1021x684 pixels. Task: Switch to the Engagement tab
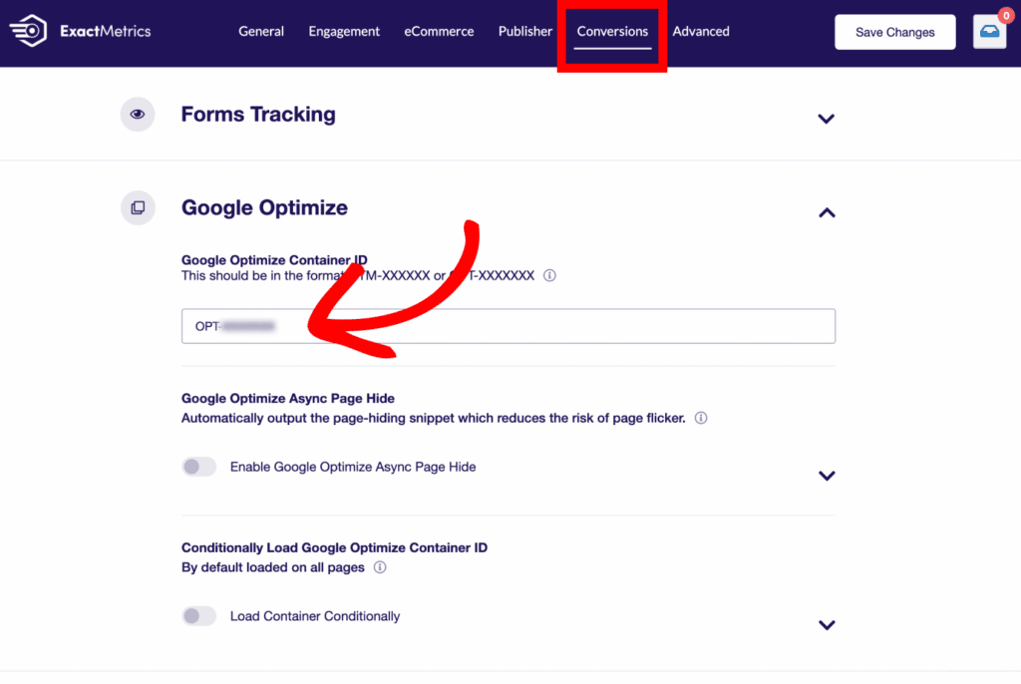[x=344, y=31]
